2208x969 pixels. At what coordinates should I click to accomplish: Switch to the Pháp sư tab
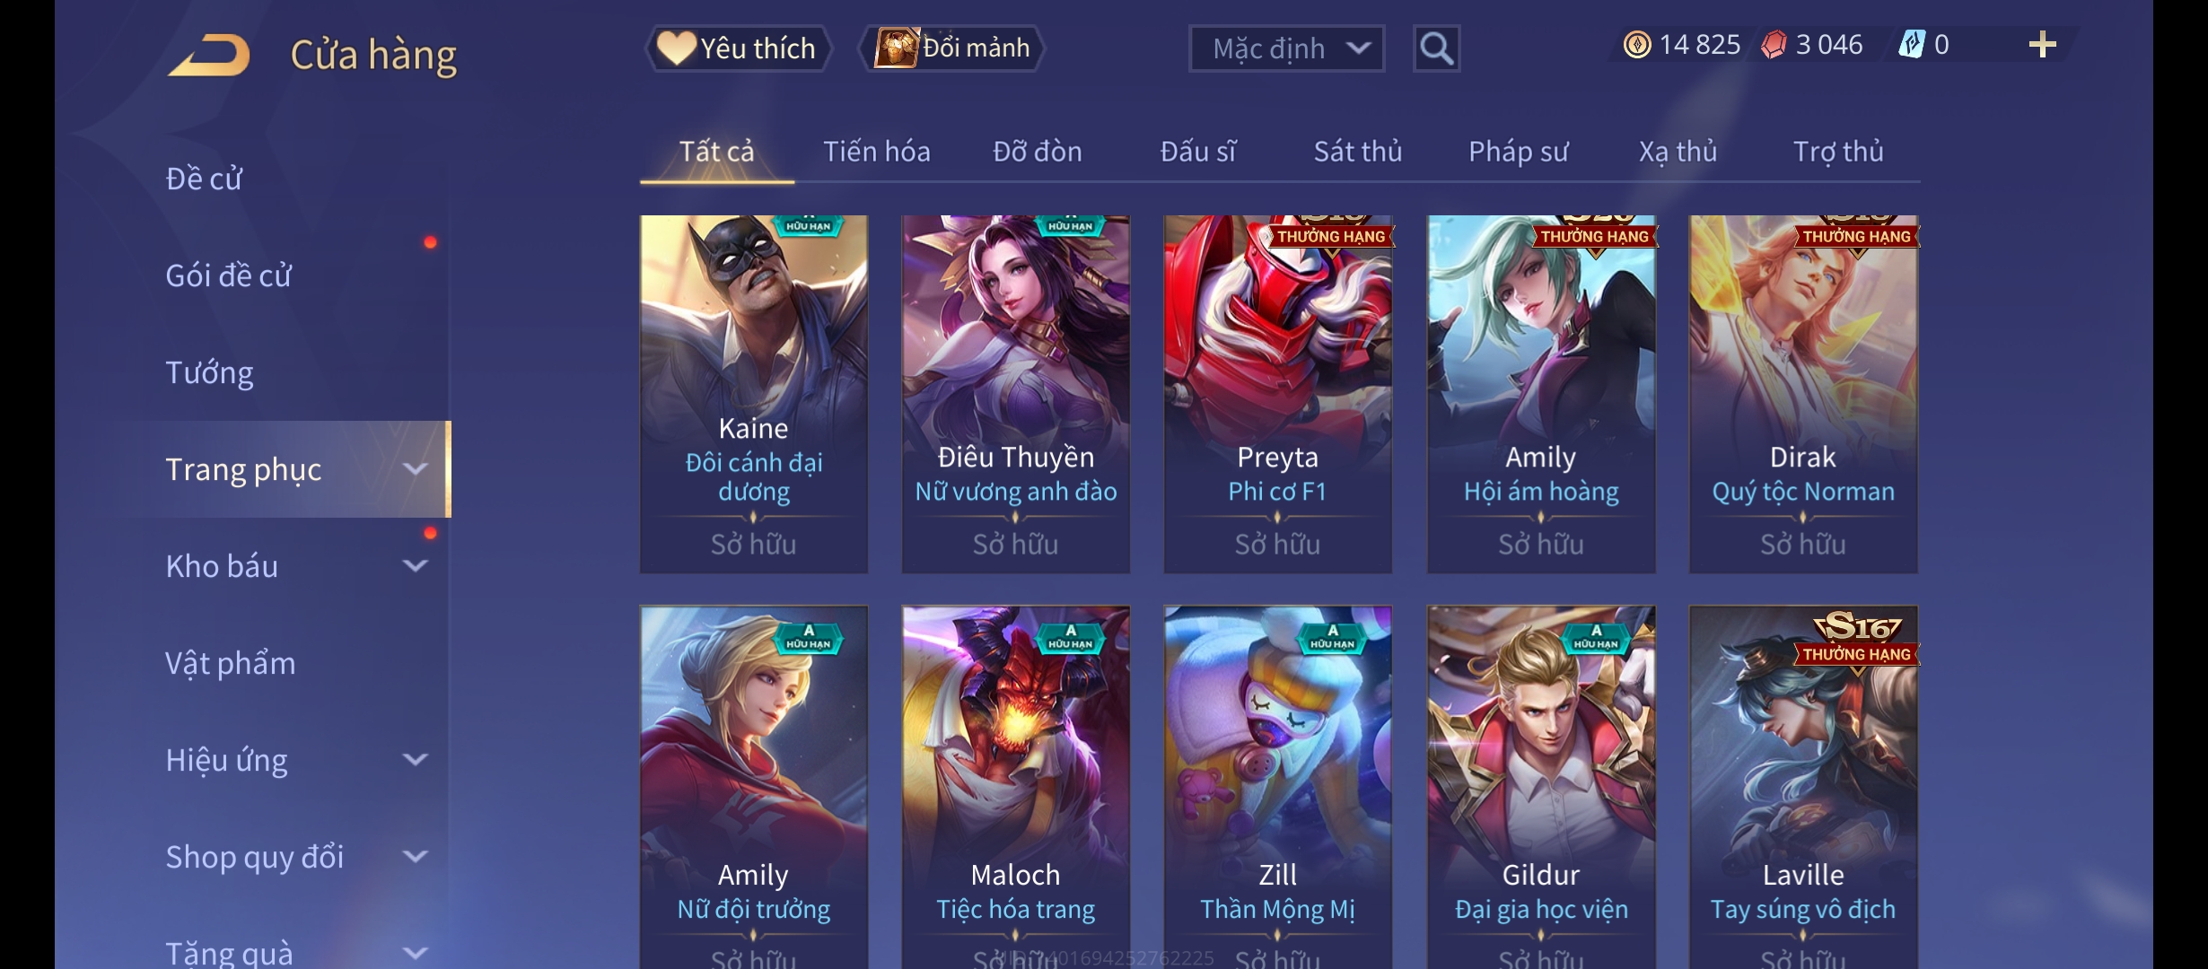(x=1518, y=152)
